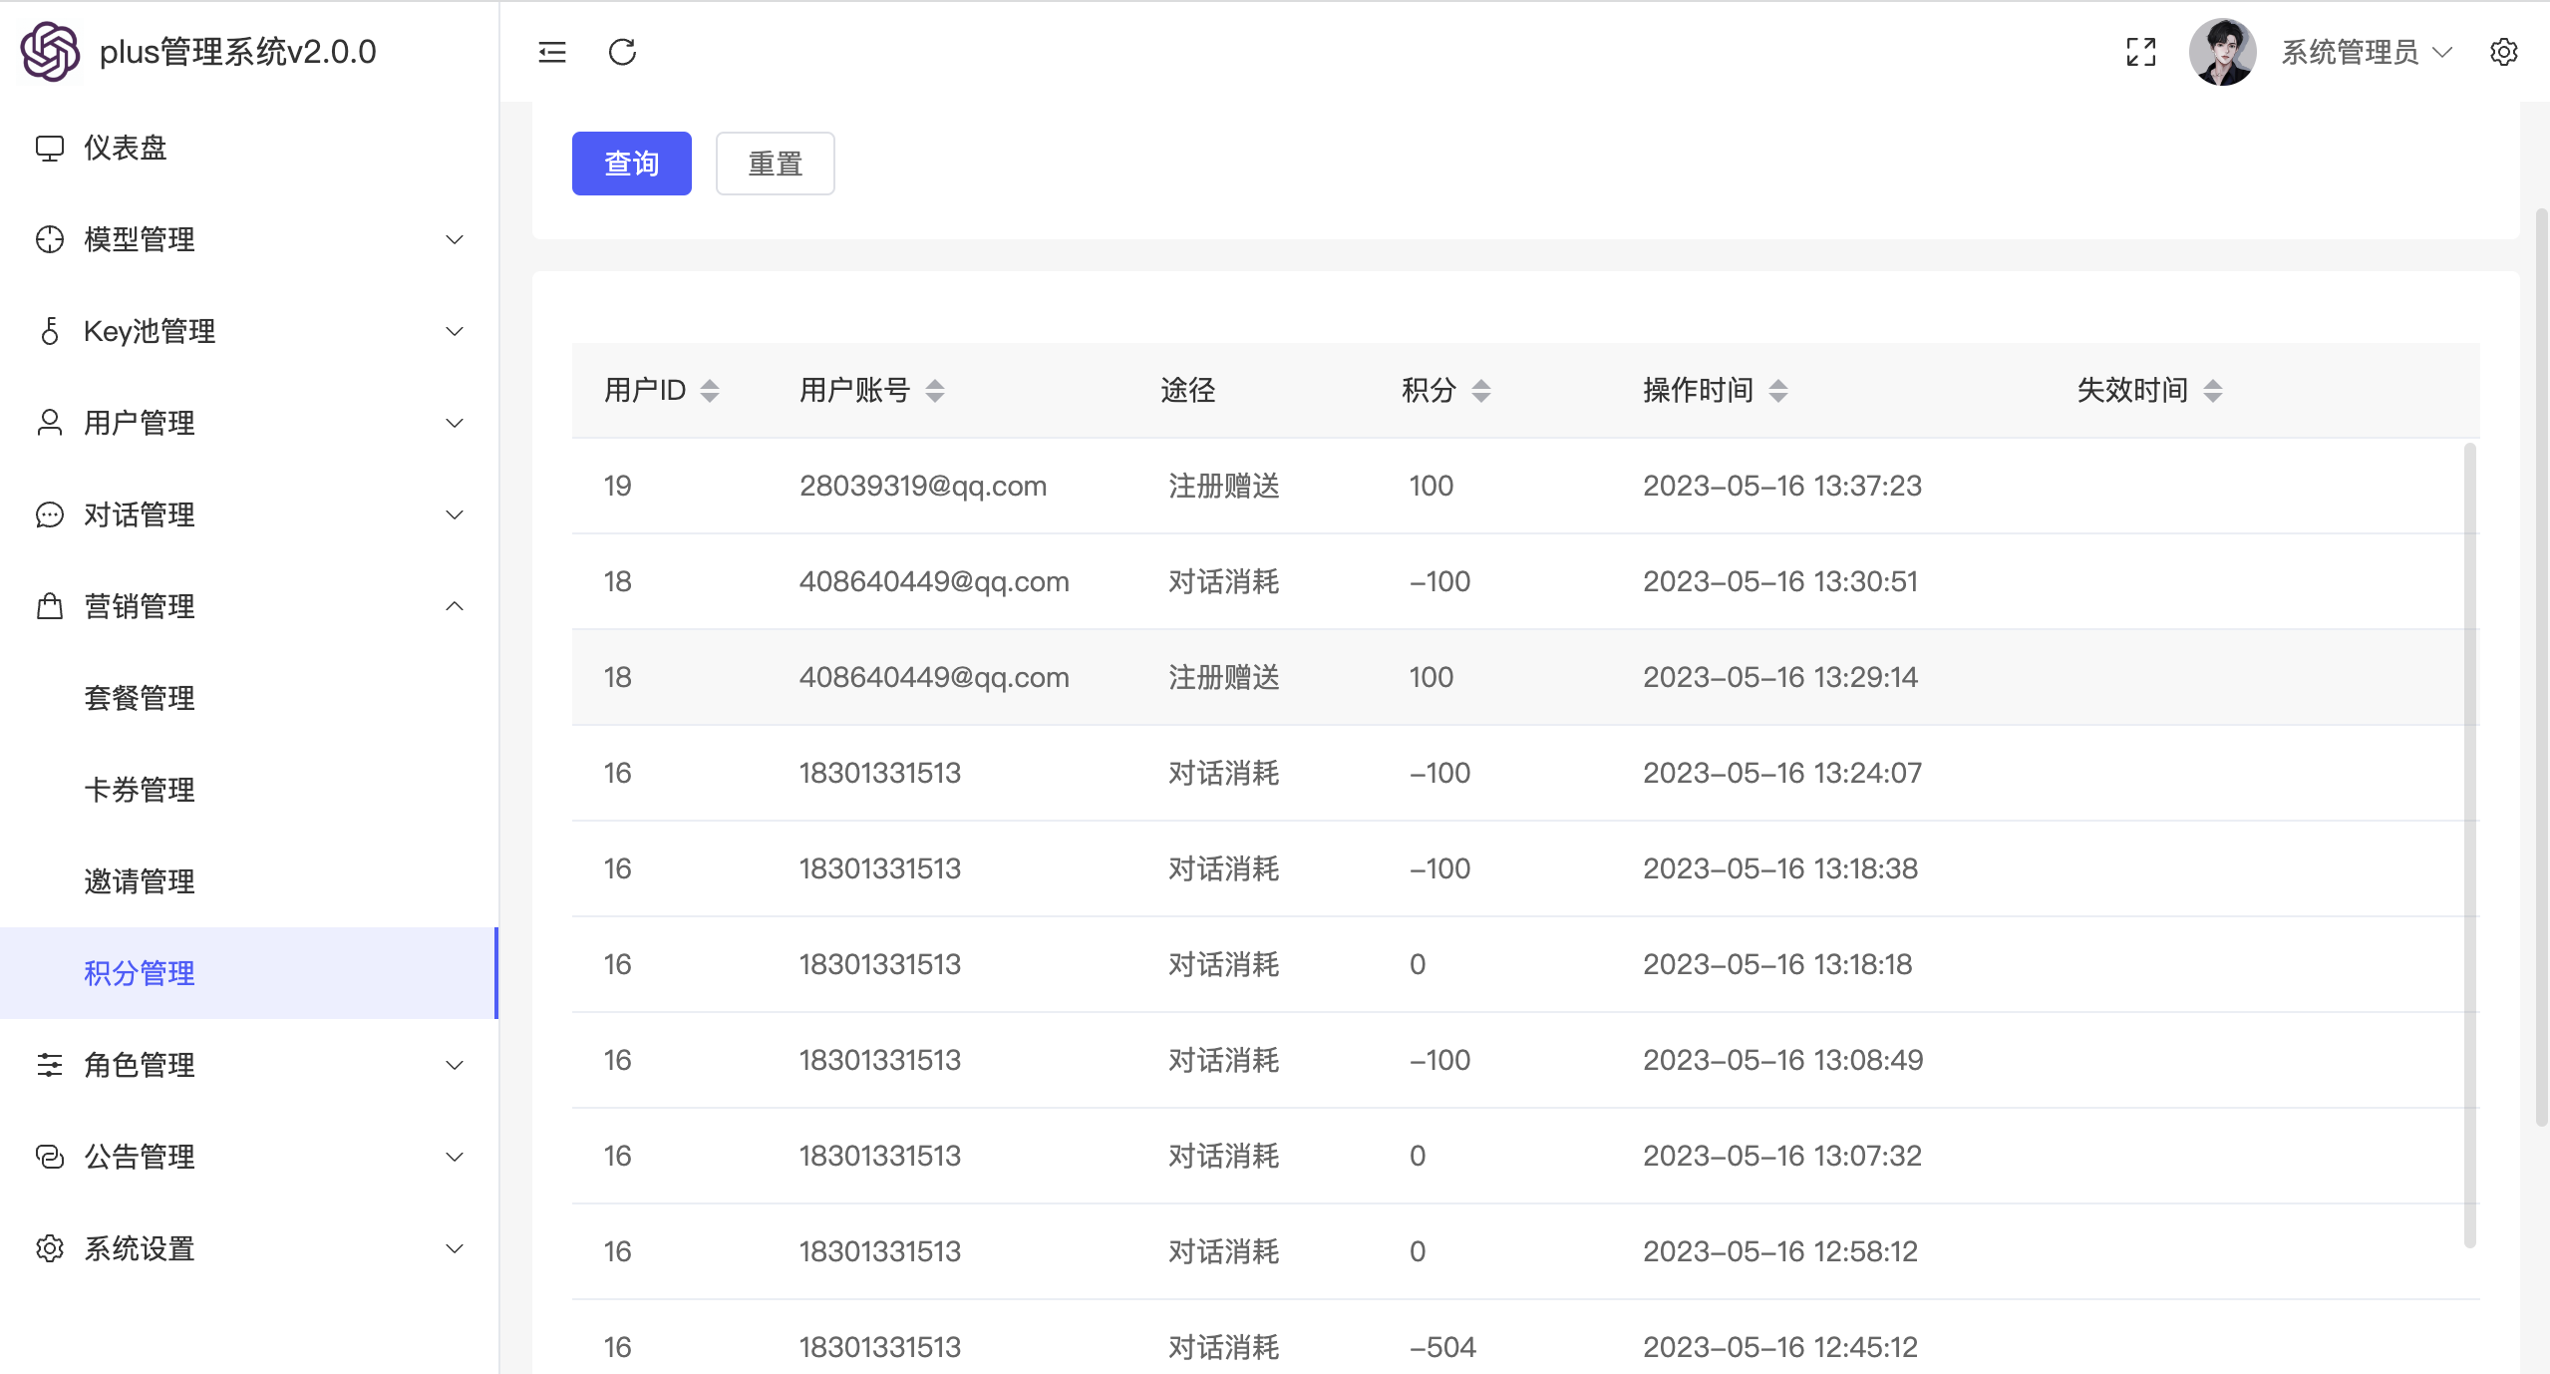Toggle sort order on 用户账号 column
2550x1374 pixels.
tap(935, 391)
